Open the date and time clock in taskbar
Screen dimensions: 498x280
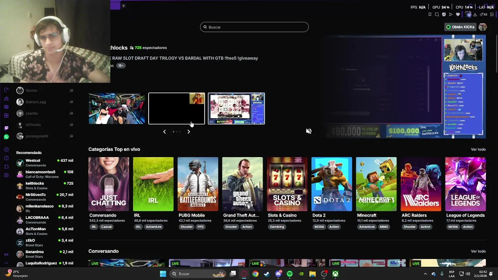click(x=480, y=274)
